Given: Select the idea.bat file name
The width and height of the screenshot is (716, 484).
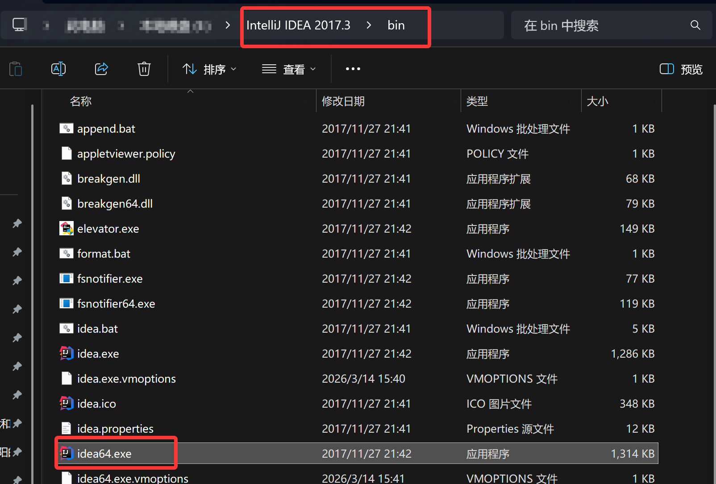Looking at the screenshot, I should pos(98,329).
